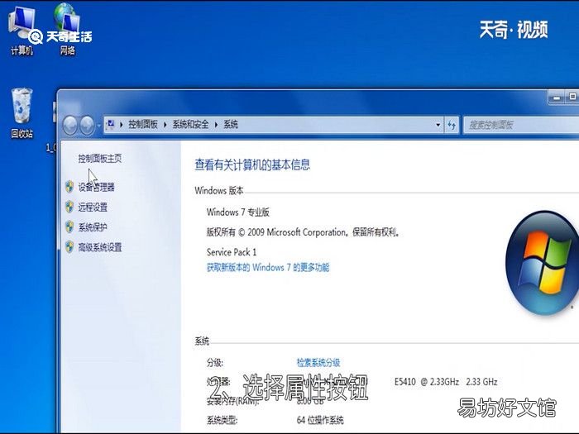Click 系统和安全 in the address breadcrumb
579x434 pixels.
pyautogui.click(x=190, y=124)
